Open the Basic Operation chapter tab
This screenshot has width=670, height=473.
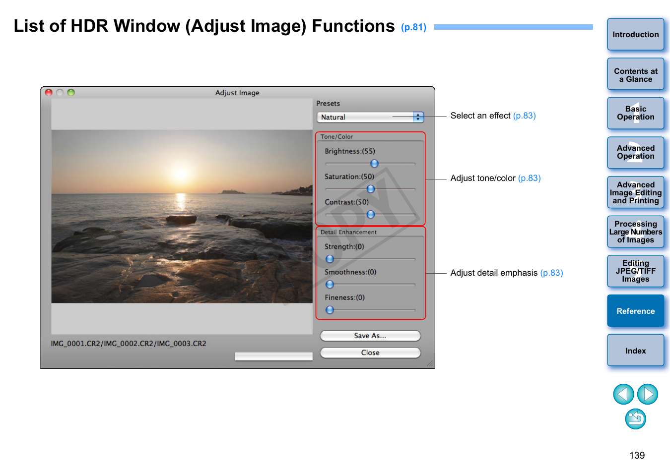pos(636,113)
